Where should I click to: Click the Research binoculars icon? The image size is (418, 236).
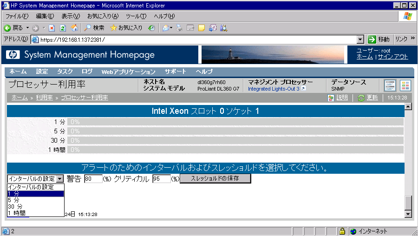pos(224,28)
